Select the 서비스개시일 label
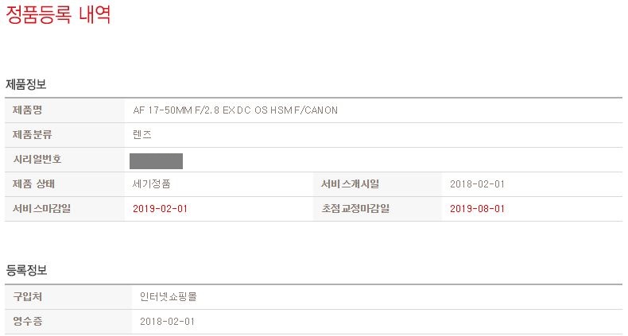Viewport: 628px width, 336px height. click(x=350, y=184)
